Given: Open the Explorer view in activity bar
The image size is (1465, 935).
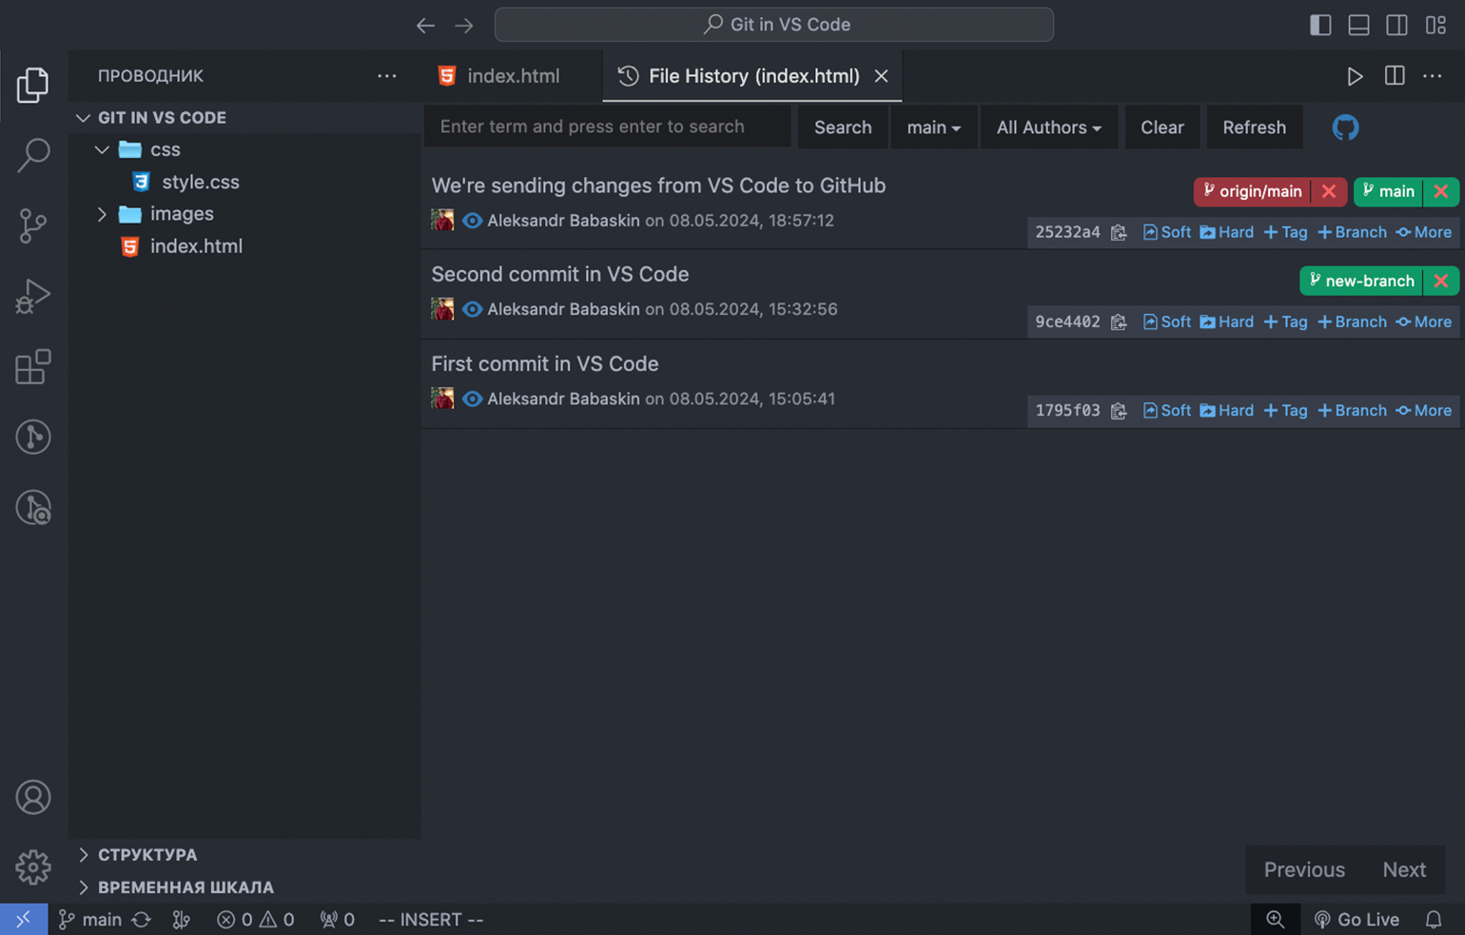Looking at the screenshot, I should pyautogui.click(x=32, y=85).
